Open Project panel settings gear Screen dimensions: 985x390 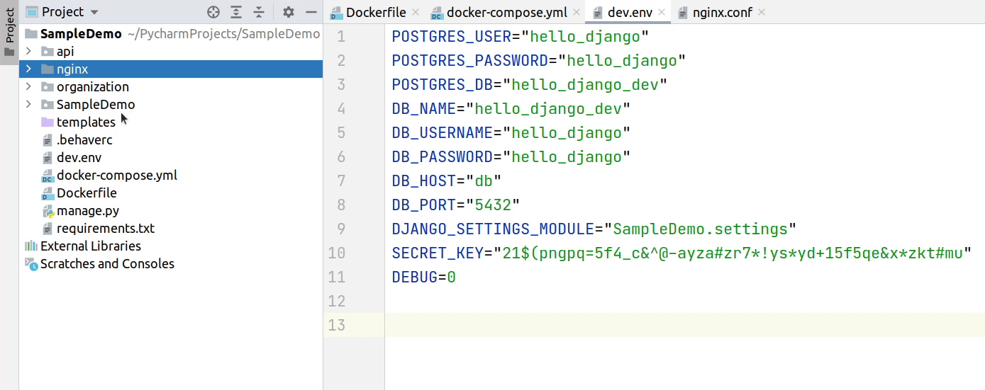pyautogui.click(x=288, y=12)
